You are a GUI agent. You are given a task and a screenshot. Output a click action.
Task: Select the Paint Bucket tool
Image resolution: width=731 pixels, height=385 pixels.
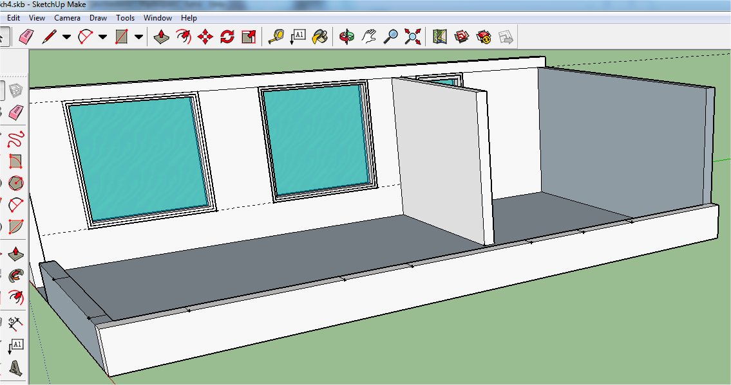(x=319, y=37)
